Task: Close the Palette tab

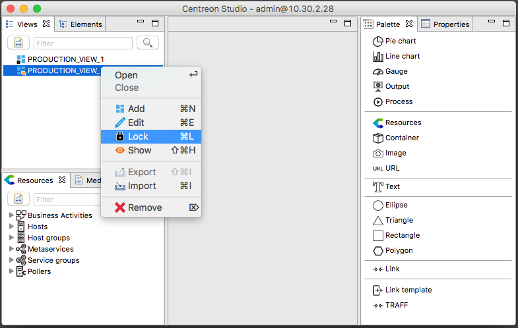Action: [409, 24]
